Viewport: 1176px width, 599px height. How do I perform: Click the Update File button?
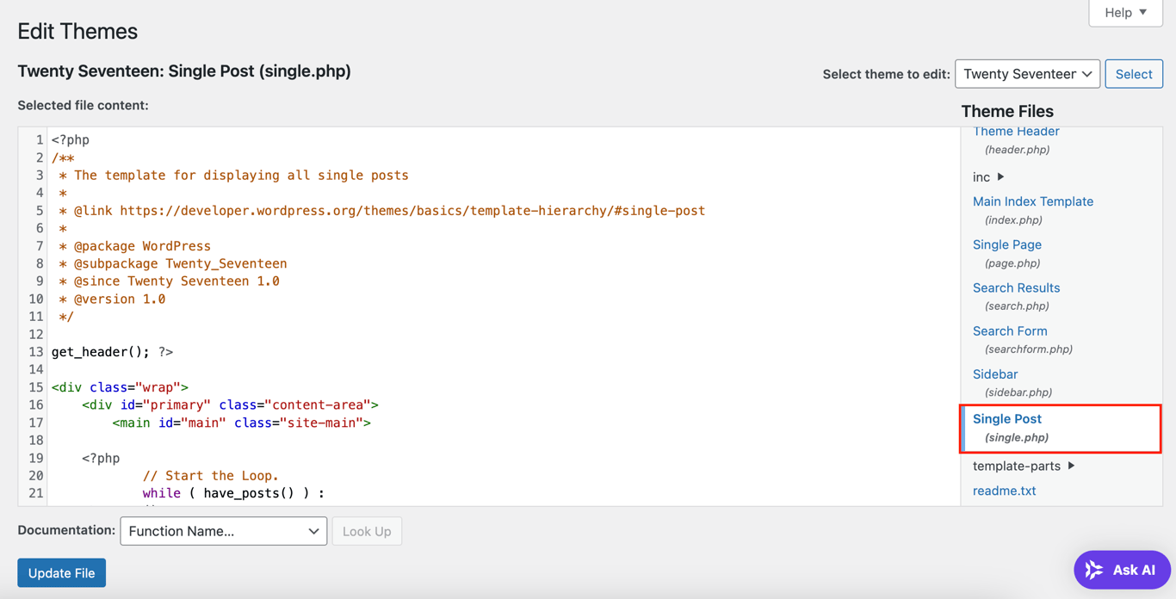61,572
